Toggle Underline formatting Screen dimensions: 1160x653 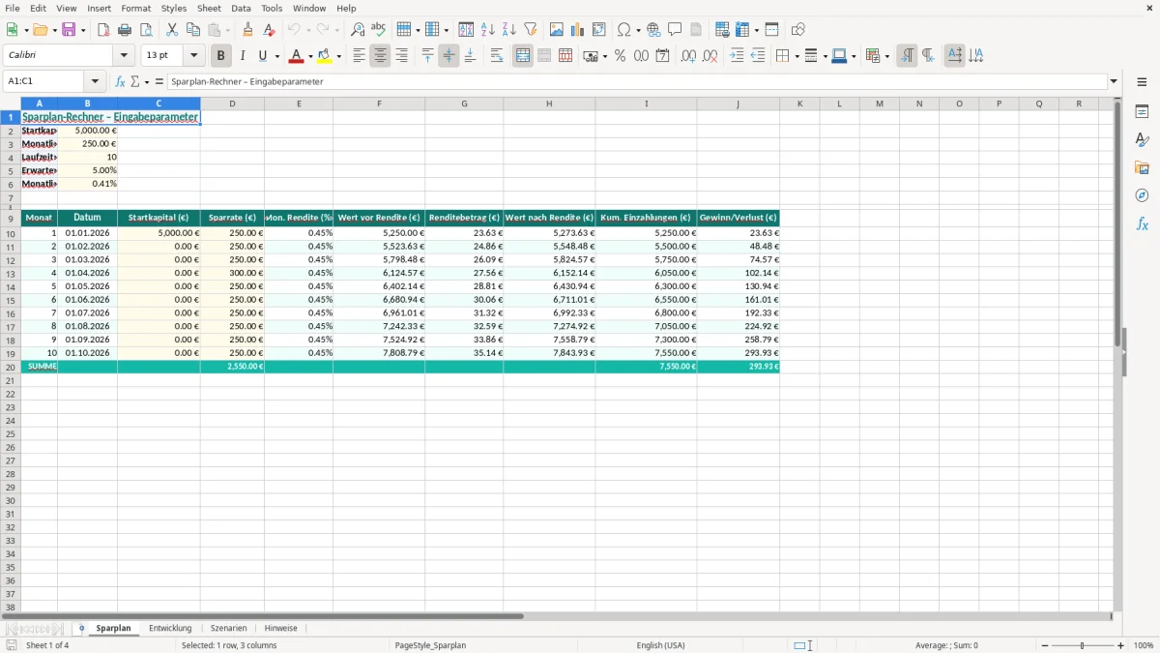(262, 56)
